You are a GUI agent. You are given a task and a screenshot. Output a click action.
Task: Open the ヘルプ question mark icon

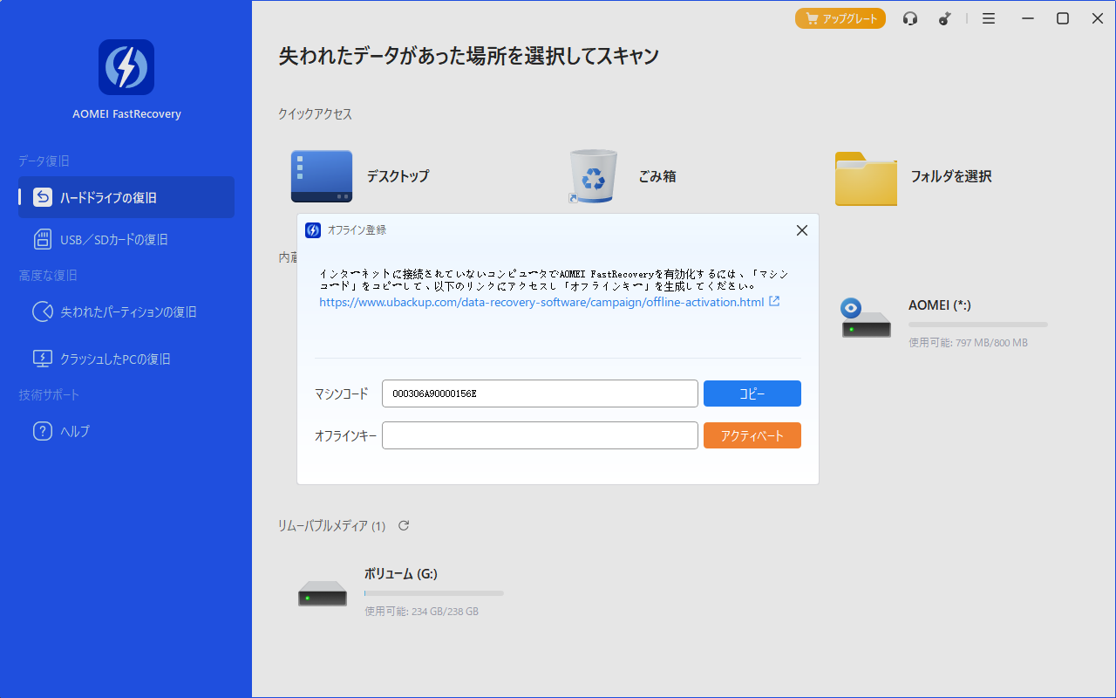point(43,431)
